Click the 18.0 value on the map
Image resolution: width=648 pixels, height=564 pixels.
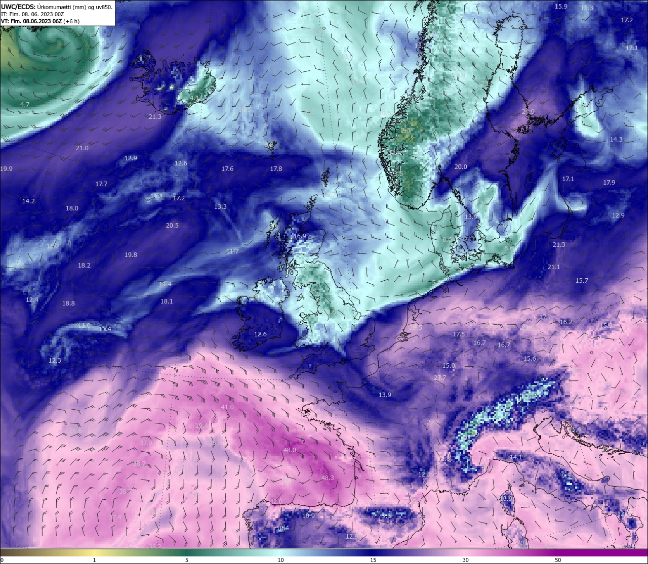pyautogui.click(x=72, y=208)
